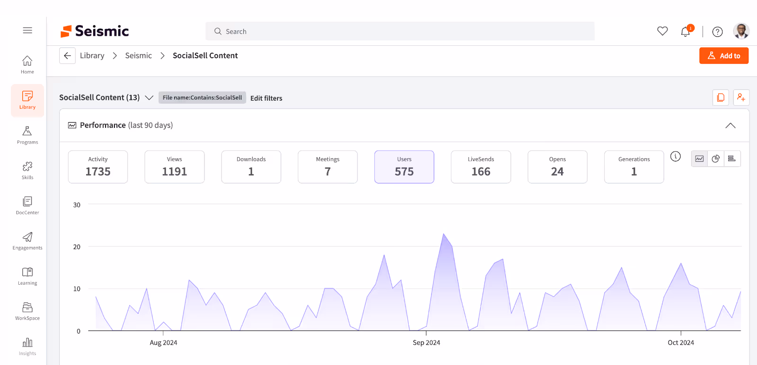Click File name:Contains:SocialSell filter chip
The height and width of the screenshot is (365, 757).
point(202,98)
